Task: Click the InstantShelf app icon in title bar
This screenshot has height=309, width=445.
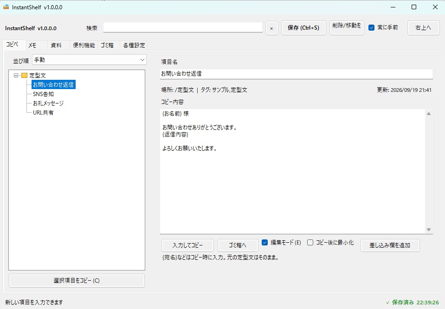Action: tap(6, 7)
